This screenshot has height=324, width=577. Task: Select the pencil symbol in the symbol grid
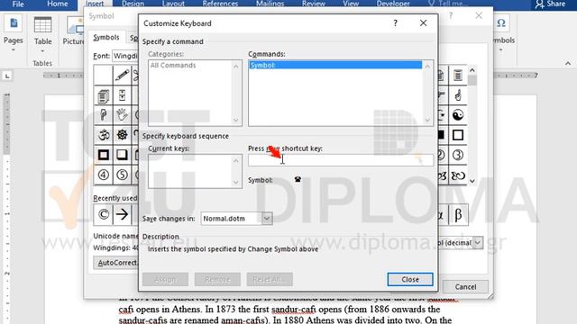coord(122,76)
